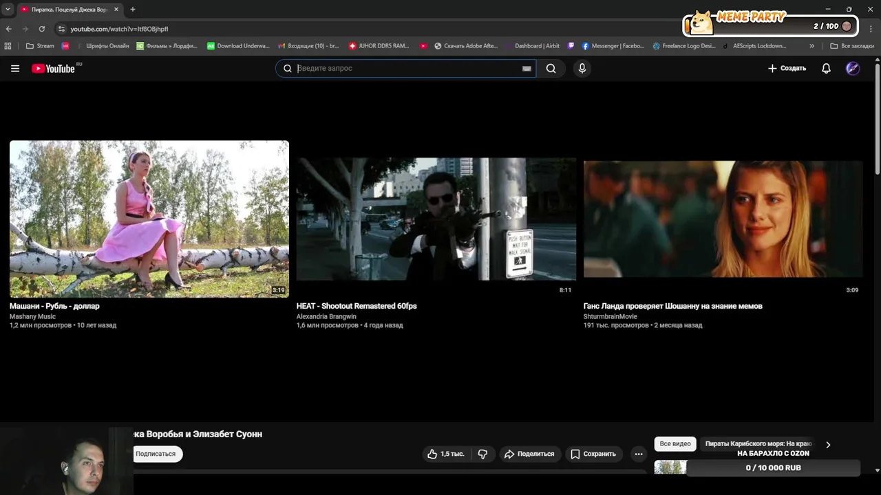Focus the Введите запрос search field

[406, 68]
